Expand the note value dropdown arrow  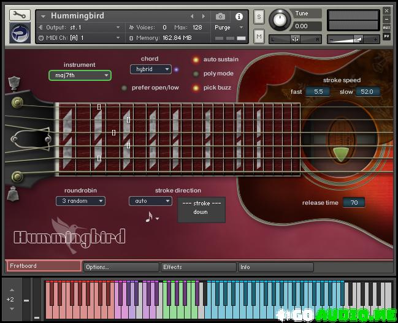click(x=158, y=218)
